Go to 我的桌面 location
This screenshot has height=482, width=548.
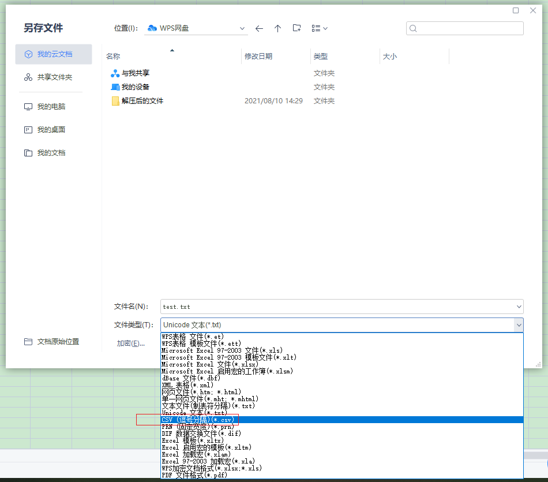(54, 130)
